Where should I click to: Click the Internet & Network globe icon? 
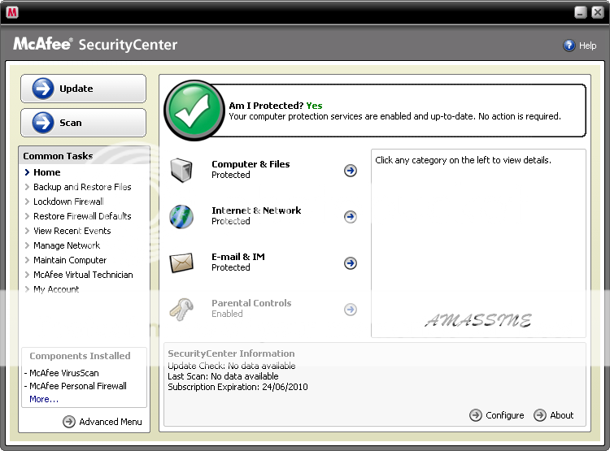tap(181, 216)
